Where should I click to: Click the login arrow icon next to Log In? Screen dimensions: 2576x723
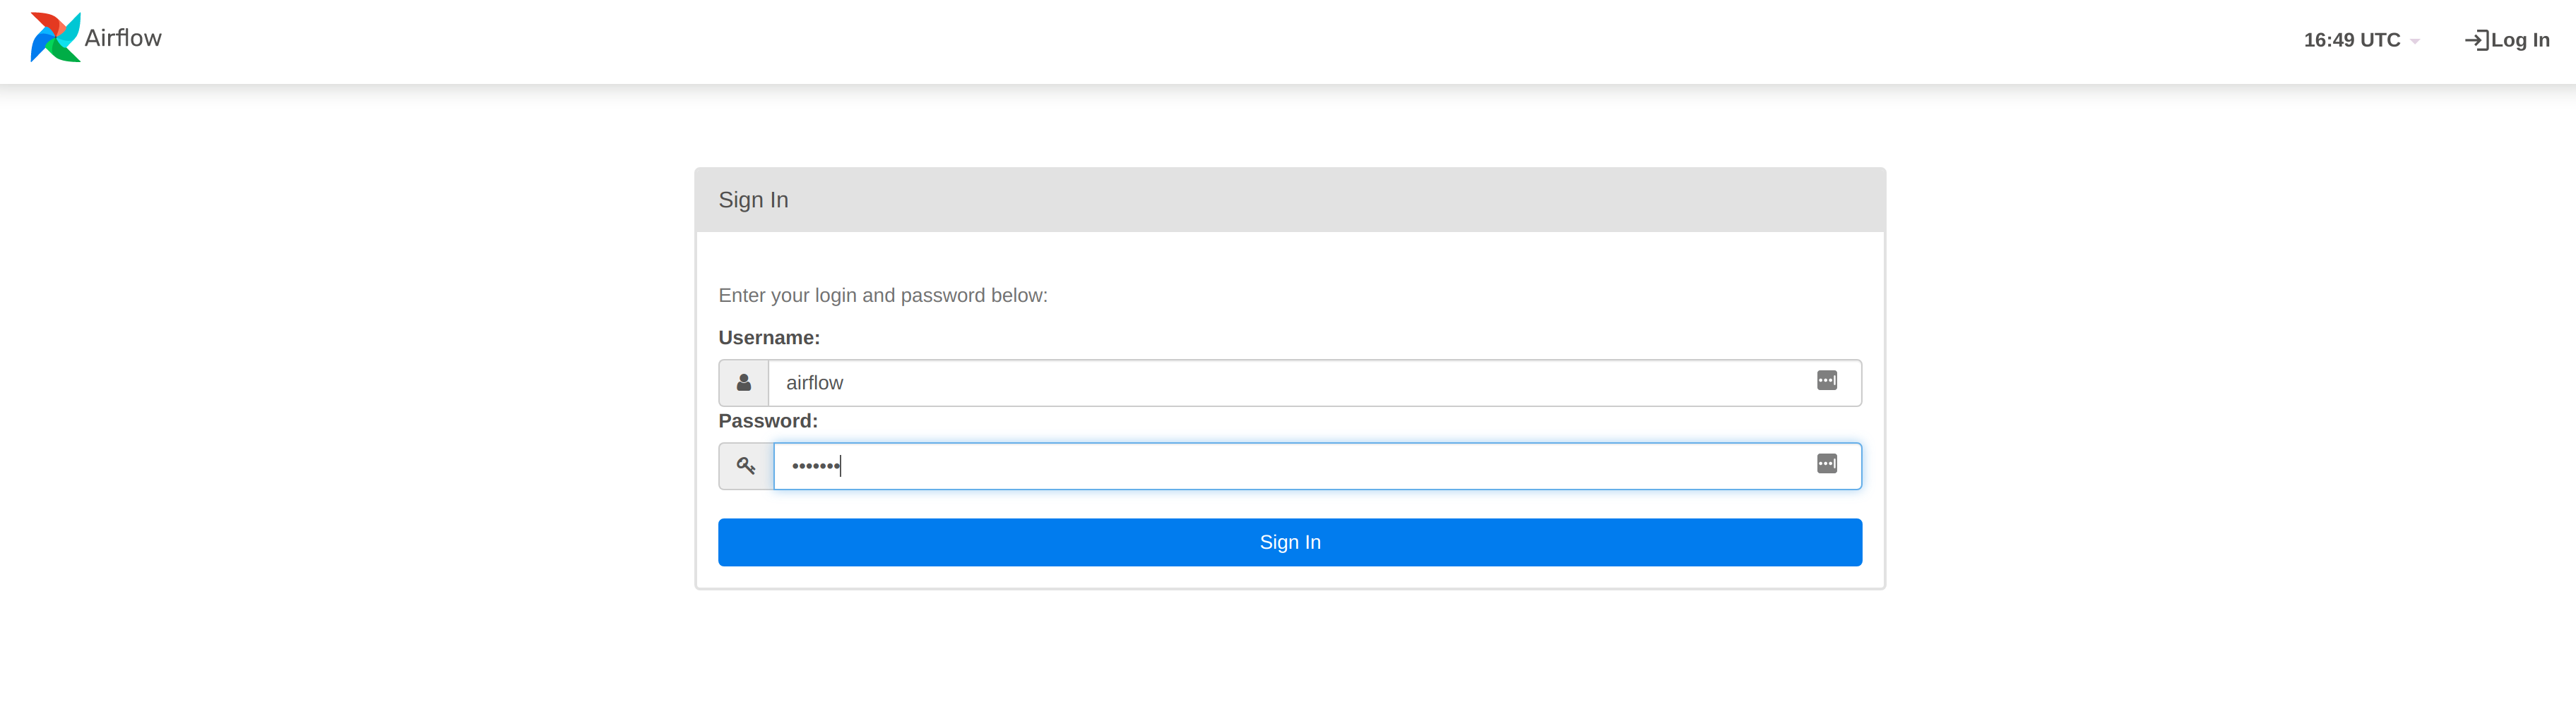(2477, 40)
